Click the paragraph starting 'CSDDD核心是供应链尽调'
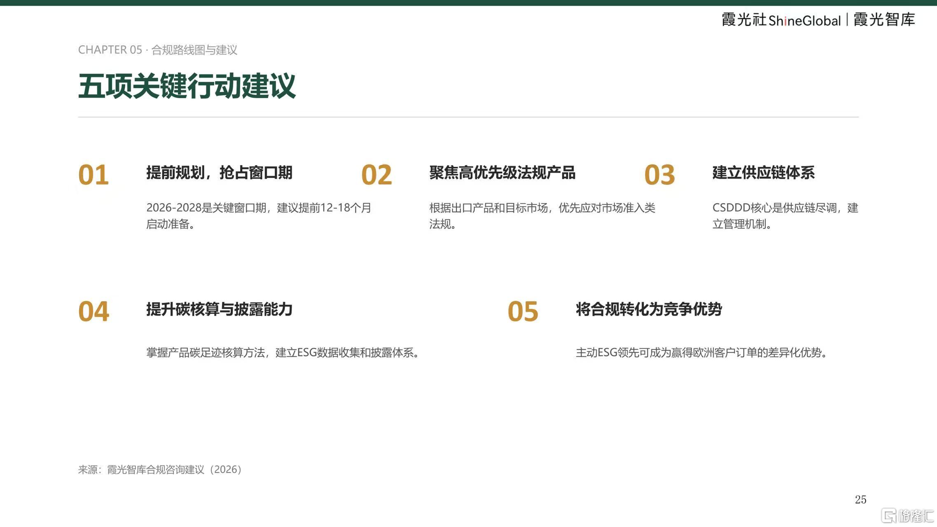The height and width of the screenshot is (527, 937). 785,215
